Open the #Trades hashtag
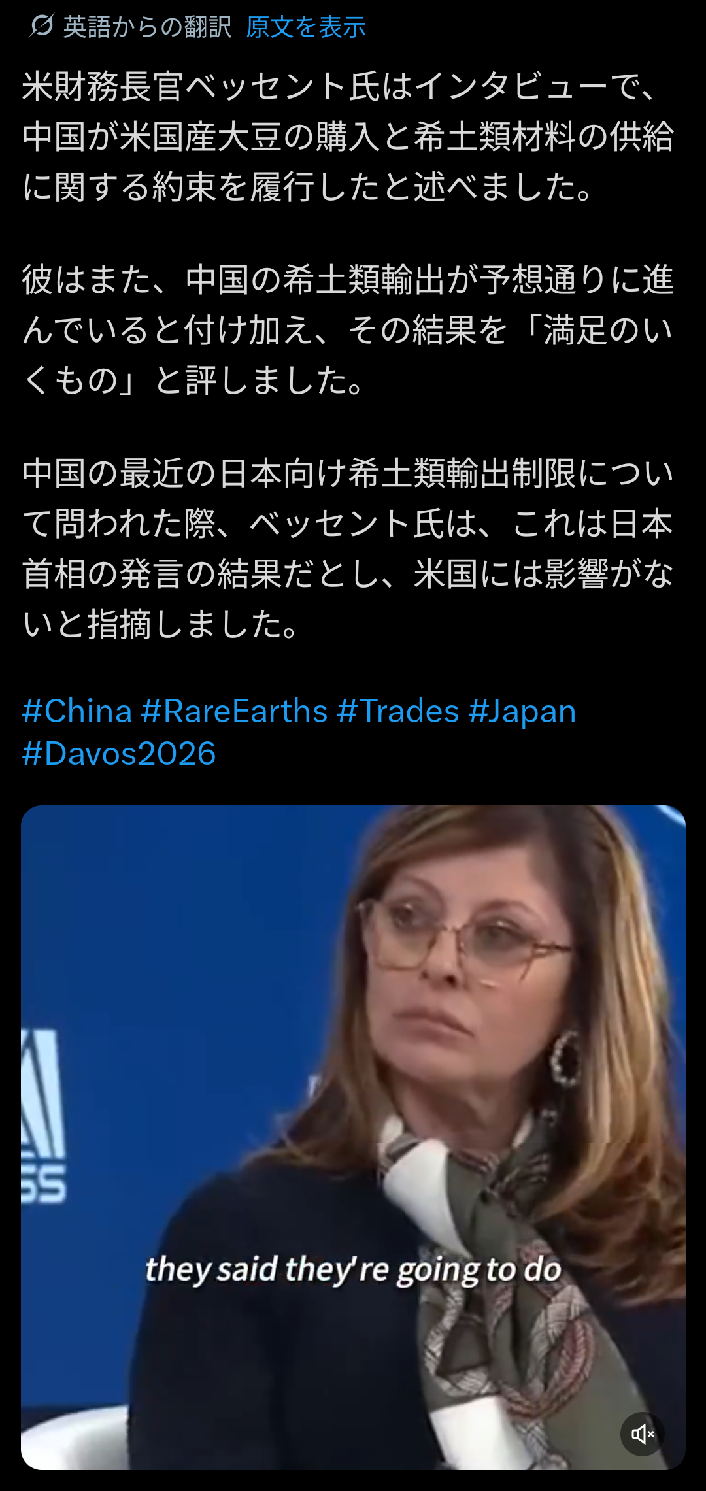Viewport: 706px width, 1491px height. (x=397, y=711)
